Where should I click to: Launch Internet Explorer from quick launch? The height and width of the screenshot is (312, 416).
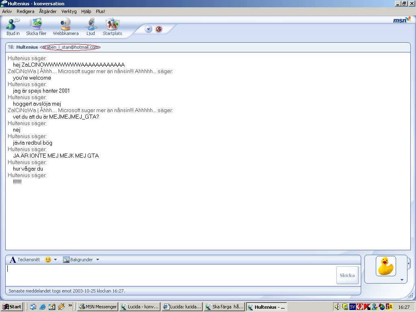[42, 307]
